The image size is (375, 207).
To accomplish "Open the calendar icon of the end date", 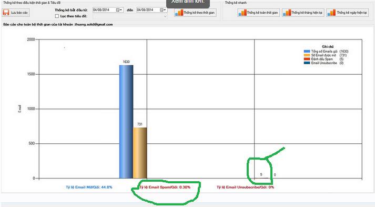I will 161,10.
